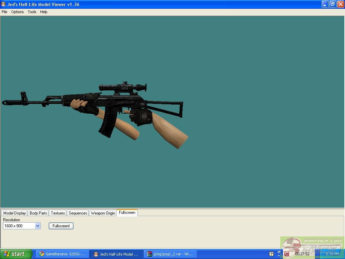Click the Fullscreen! button
Viewport: 345px width, 259px height.
point(61,226)
